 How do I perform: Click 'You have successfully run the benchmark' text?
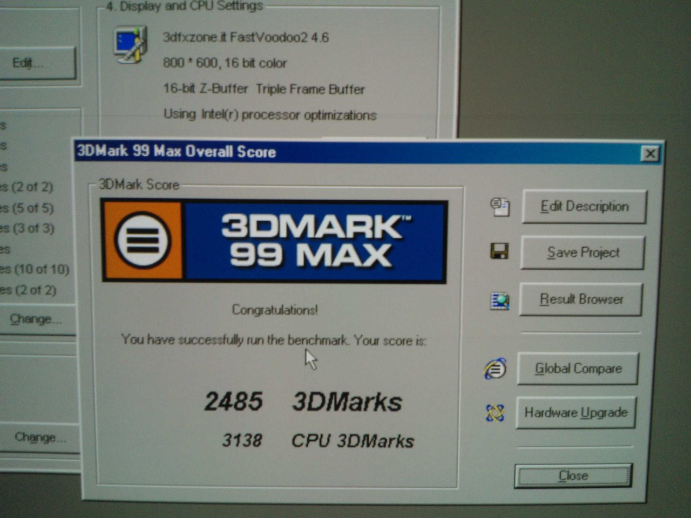(x=234, y=340)
